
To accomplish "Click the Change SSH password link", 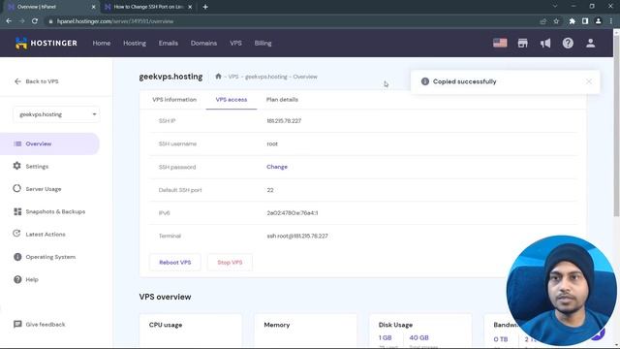I will point(277,167).
